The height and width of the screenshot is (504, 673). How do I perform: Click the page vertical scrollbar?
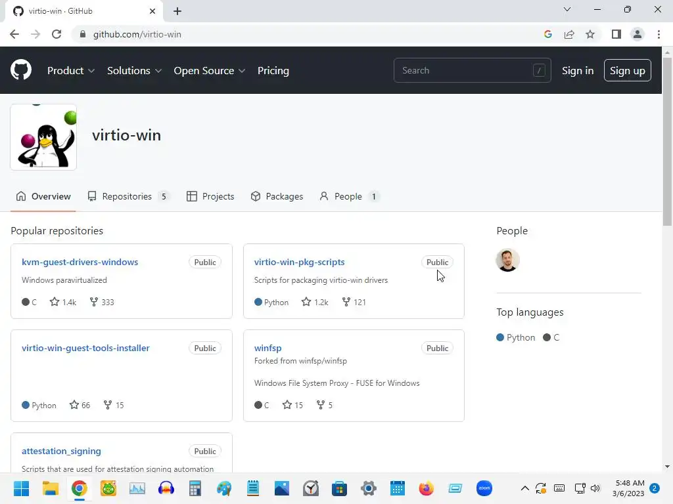[x=667, y=142]
